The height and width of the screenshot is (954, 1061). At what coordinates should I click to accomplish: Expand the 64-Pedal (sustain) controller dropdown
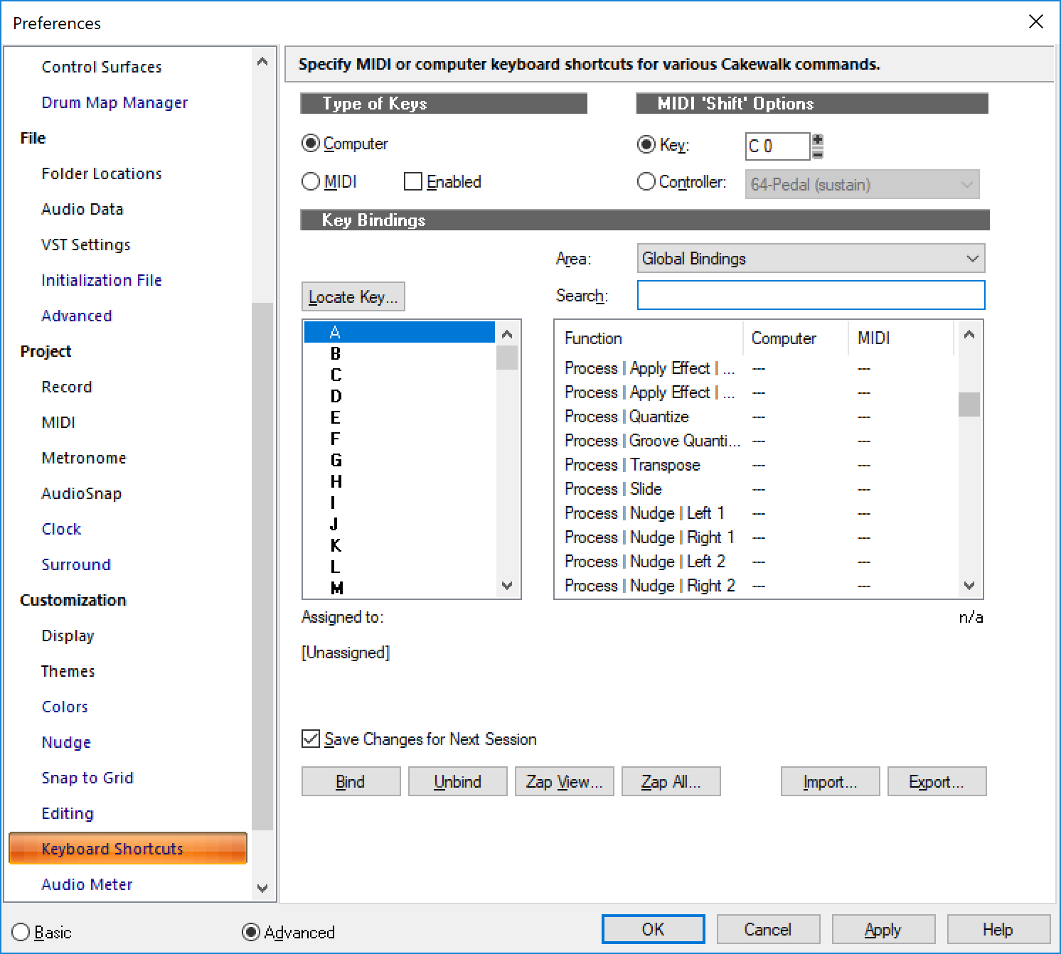pos(862,185)
